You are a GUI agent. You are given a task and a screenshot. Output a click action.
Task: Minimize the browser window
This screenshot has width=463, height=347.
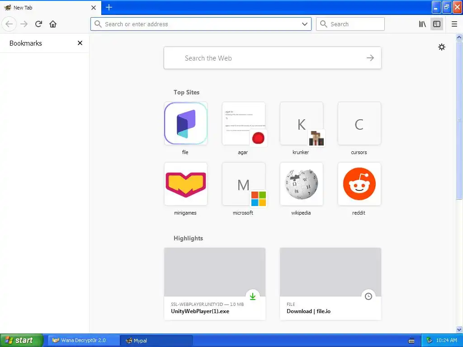click(x=436, y=7)
